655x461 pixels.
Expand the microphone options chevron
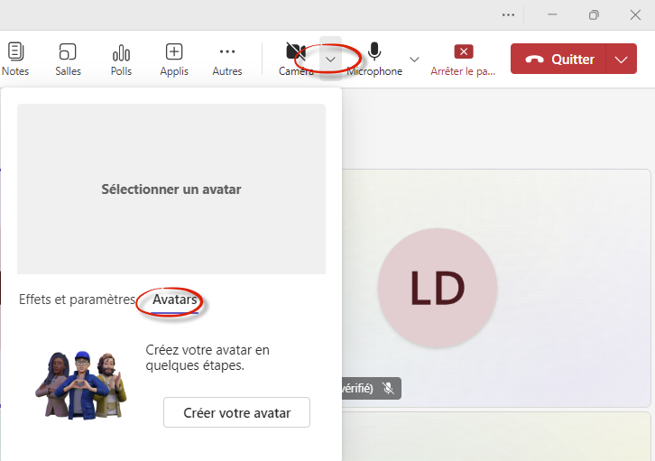pos(414,60)
